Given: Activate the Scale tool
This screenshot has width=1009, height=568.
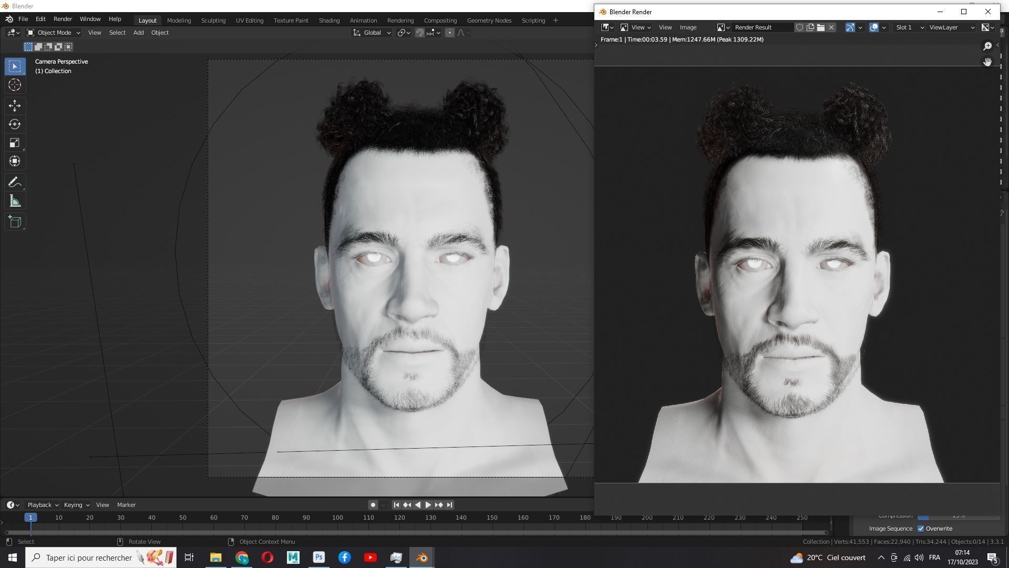Looking at the screenshot, I should 15,143.
